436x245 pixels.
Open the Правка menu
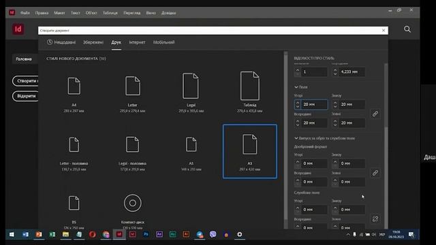(42, 13)
